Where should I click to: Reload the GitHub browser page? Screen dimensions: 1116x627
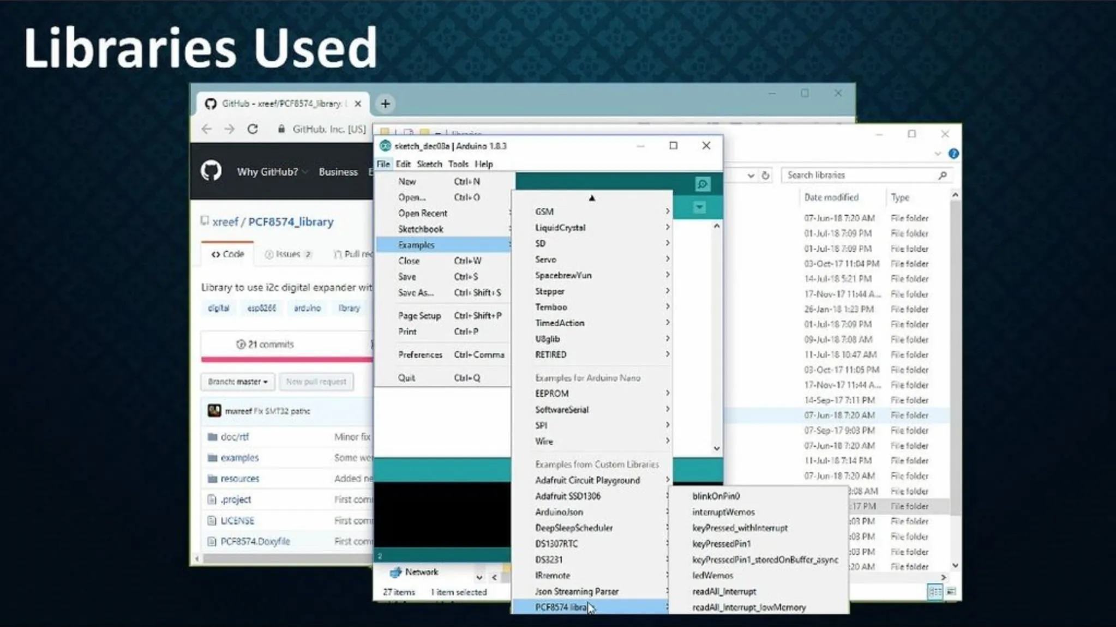tap(253, 129)
